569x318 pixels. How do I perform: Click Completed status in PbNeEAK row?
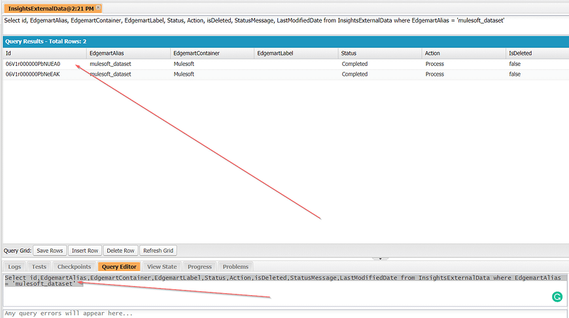click(354, 74)
